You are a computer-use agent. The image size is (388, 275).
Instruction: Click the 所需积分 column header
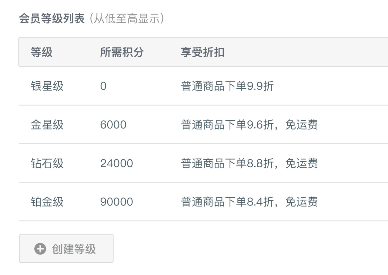click(122, 52)
